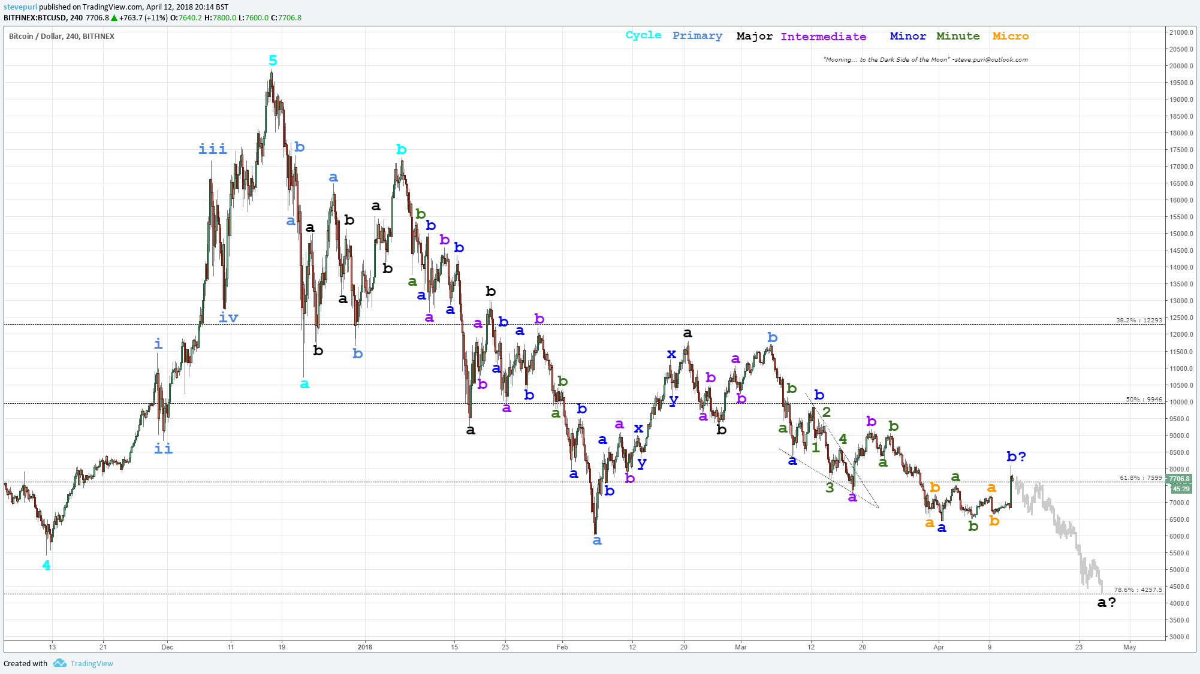Click the wave iii label
The width and height of the screenshot is (1200, 674).
tap(213, 149)
